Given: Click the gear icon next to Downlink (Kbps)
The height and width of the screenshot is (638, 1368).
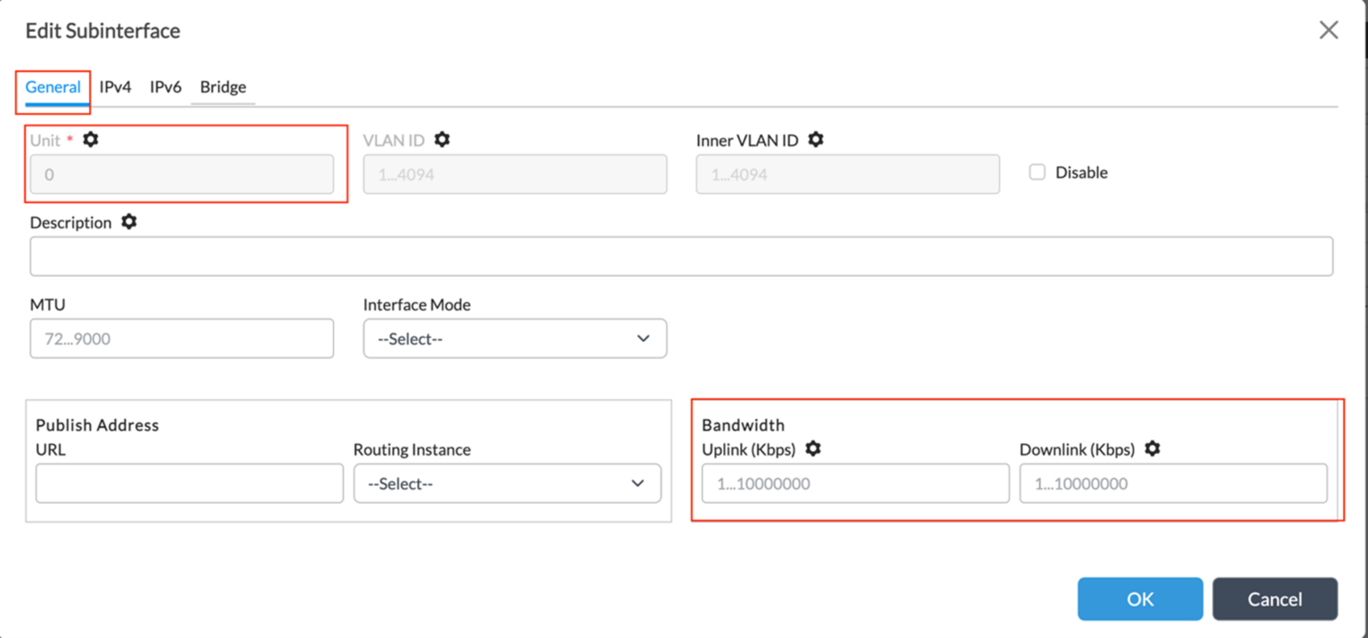Looking at the screenshot, I should point(1152,449).
